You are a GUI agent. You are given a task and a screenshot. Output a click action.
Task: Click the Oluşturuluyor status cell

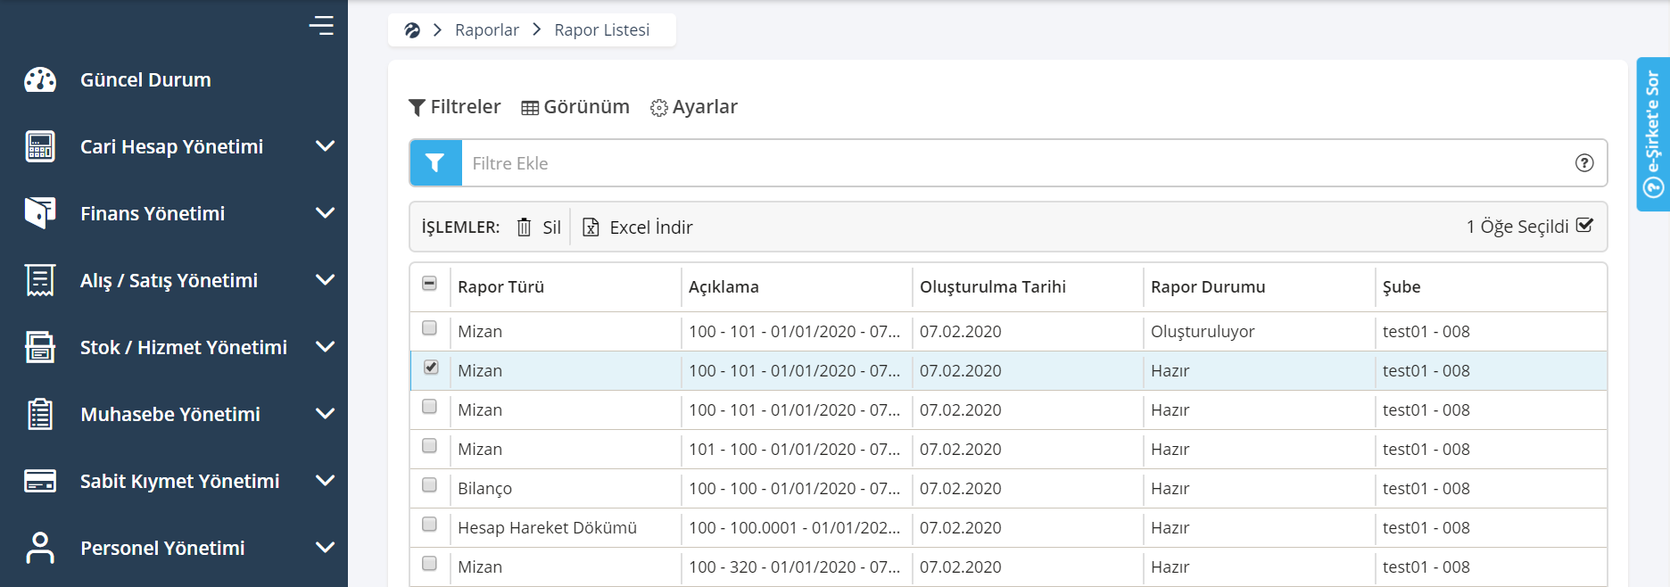click(x=1203, y=332)
